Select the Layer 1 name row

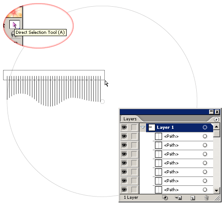(179, 127)
